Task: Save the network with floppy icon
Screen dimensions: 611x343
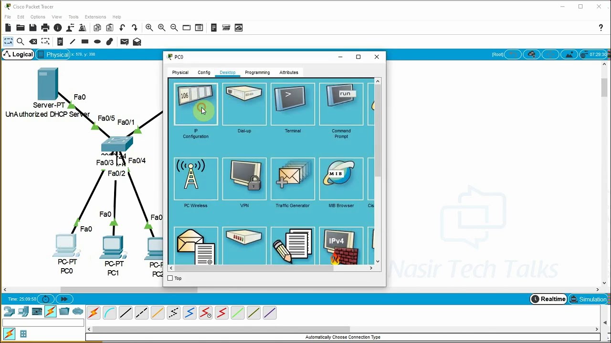Action: (x=33, y=28)
